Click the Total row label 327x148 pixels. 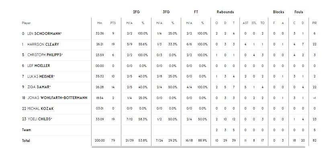[x=26, y=141]
